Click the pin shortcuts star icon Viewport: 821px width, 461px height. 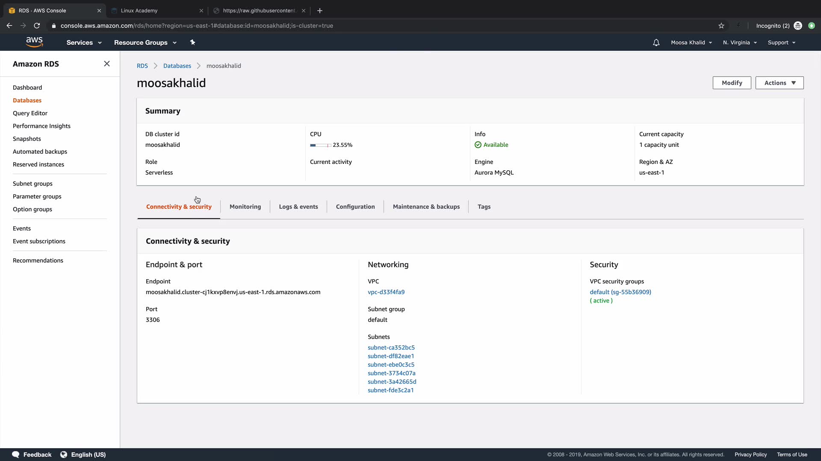pyautogui.click(x=192, y=42)
